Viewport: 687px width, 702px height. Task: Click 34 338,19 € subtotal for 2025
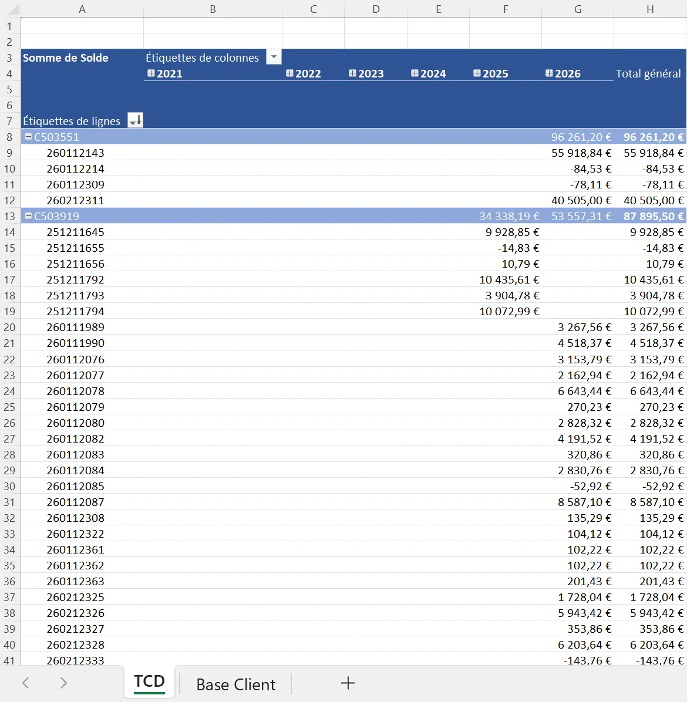click(x=509, y=216)
